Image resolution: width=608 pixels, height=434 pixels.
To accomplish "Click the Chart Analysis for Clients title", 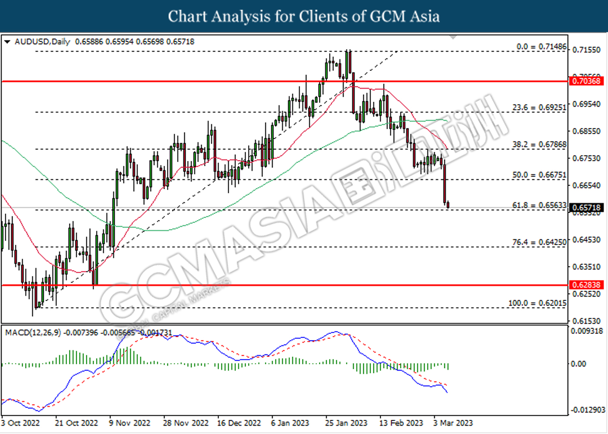I will click(x=304, y=17).
